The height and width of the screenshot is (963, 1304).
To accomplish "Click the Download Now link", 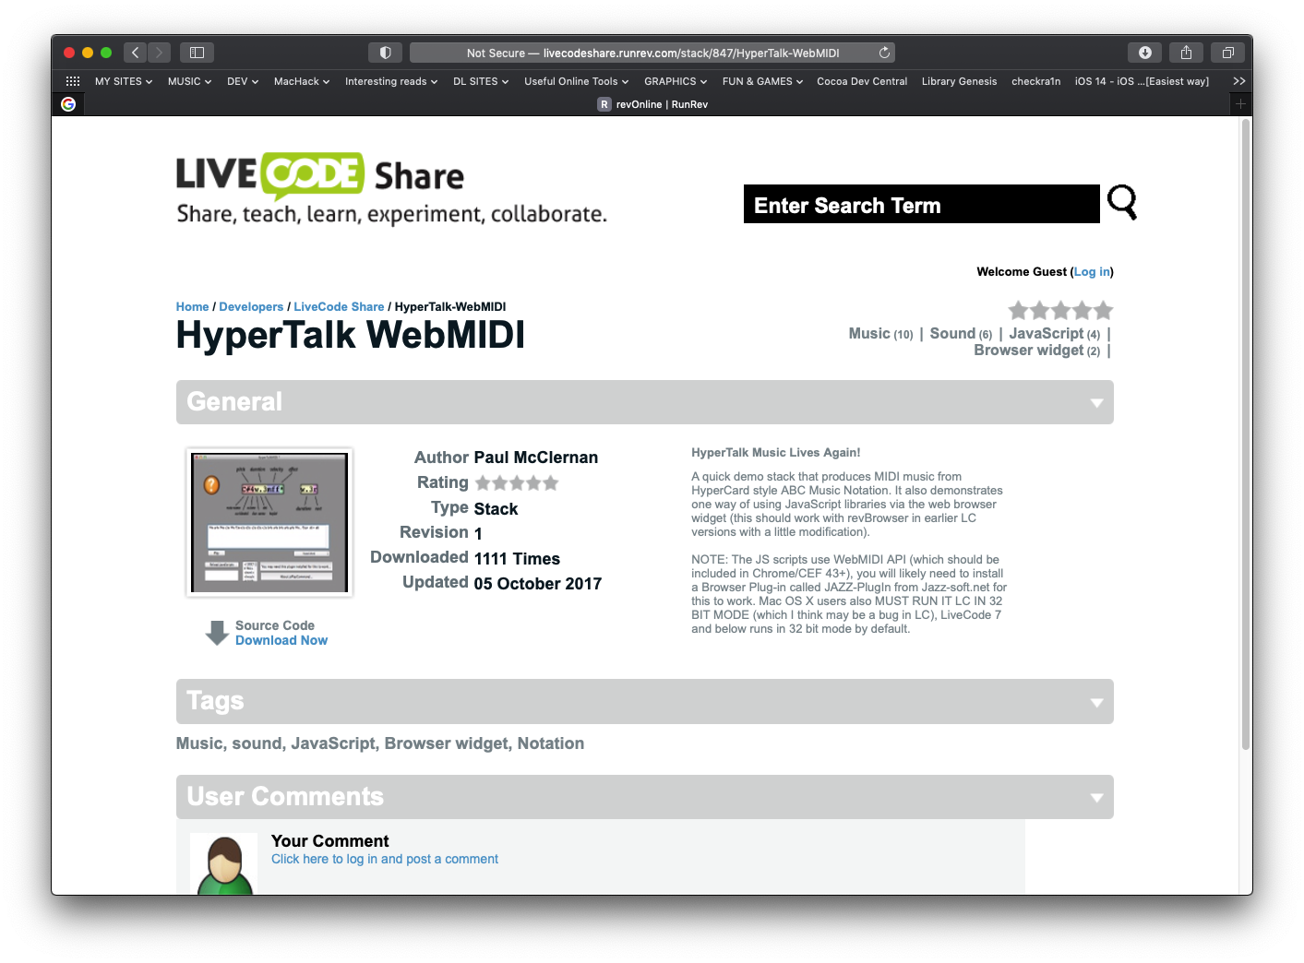I will point(281,640).
